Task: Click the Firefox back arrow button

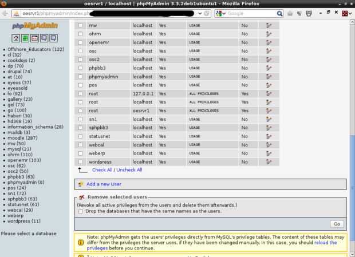Action: click(x=5, y=14)
